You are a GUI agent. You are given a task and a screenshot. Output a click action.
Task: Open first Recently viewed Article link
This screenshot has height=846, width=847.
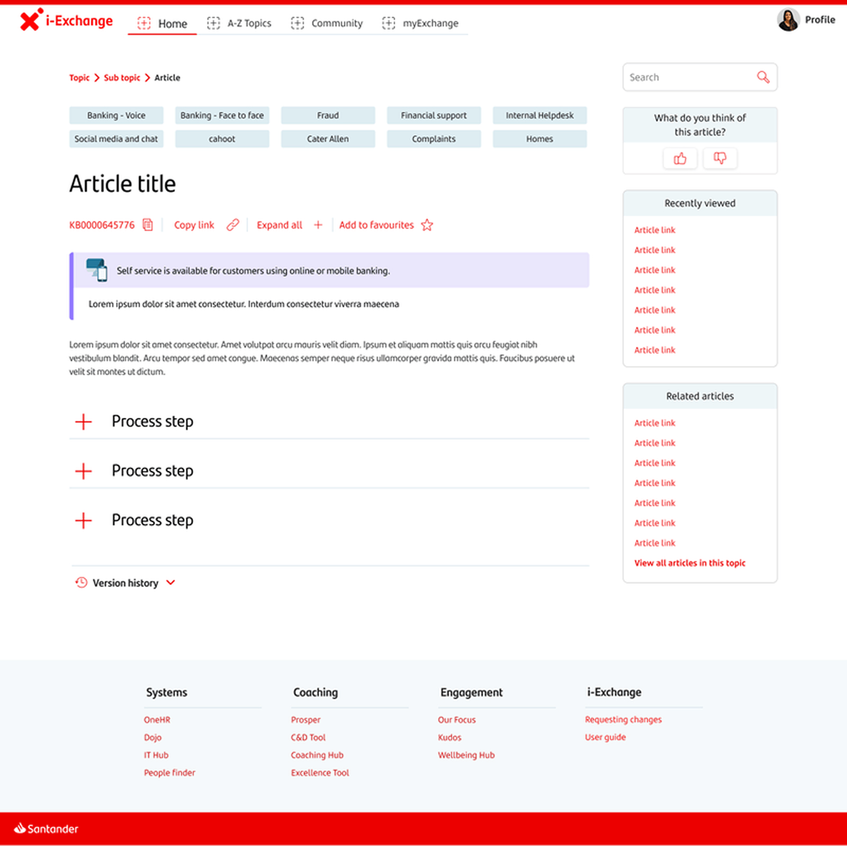click(x=655, y=230)
